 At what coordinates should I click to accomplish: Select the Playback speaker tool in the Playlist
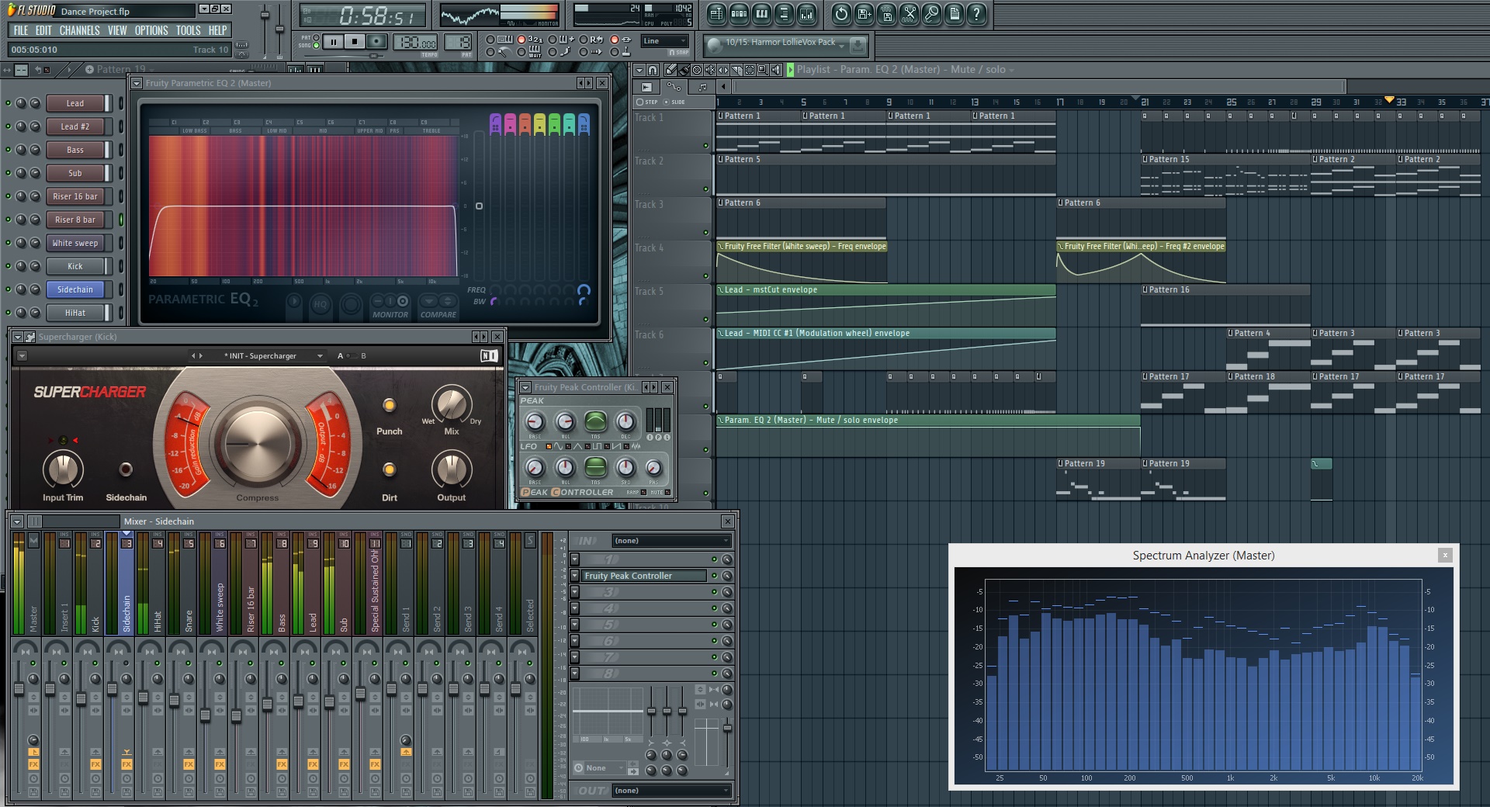click(776, 70)
